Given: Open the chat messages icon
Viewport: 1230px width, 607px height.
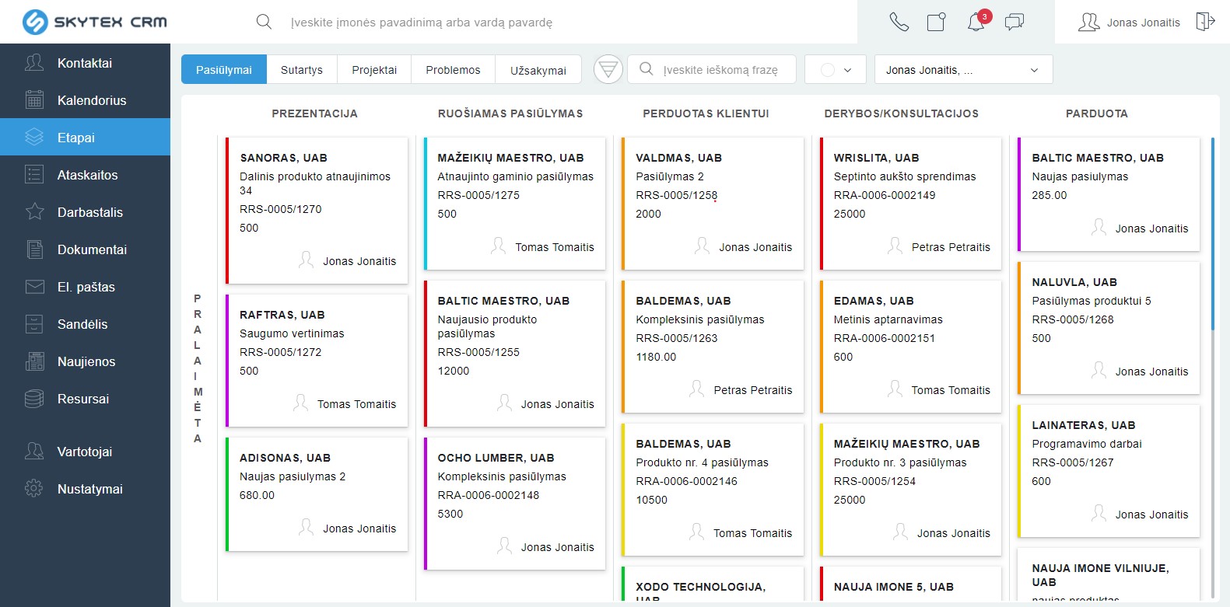Looking at the screenshot, I should 1014,22.
